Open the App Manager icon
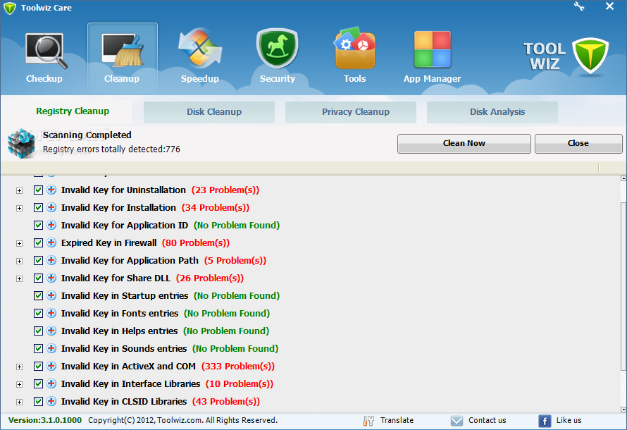 [433, 49]
